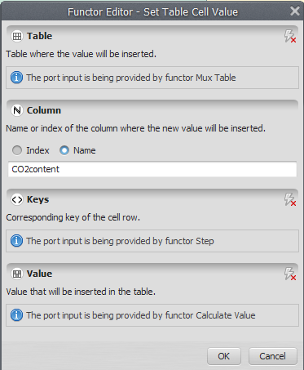The image size is (304, 370).
Task: Click the Keys angle-brackets icon
Action: pos(17,199)
